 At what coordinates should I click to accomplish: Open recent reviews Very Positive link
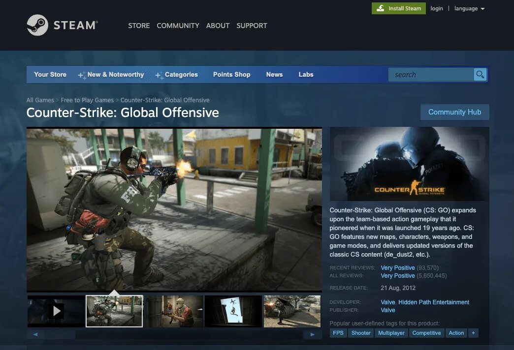pos(398,268)
